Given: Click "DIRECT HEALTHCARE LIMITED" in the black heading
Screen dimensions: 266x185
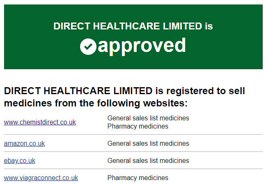Looking at the screenshot, I should coord(78,91).
